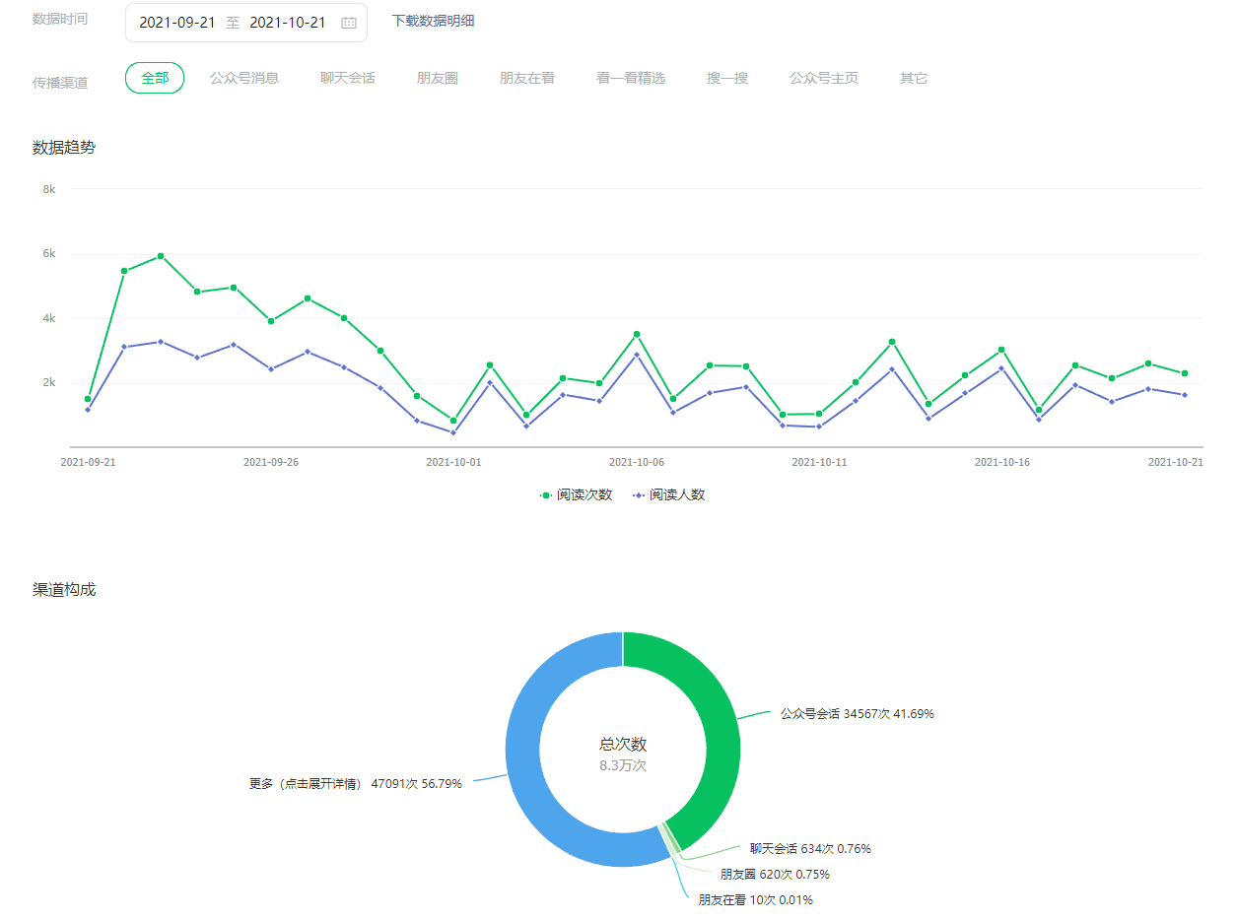Click the calendar icon in date range field
This screenshot has width=1237, height=920.
[348, 23]
